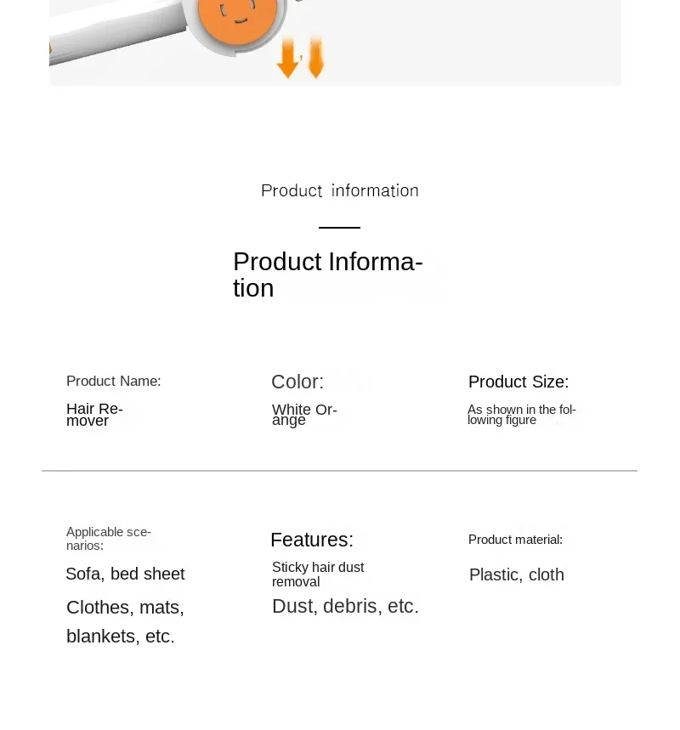This screenshot has width=680, height=730.
Task: Click the 'Color:' label
Action: coord(297,382)
